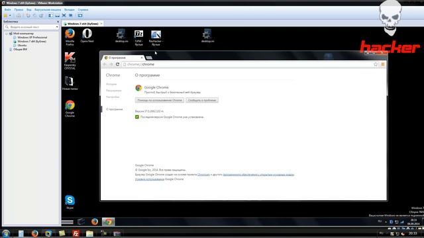Image resolution: width=424 pixels, height=238 pixels.
Task: Select Ubuntu VM in library tree
Action: pyautogui.click(x=22, y=46)
